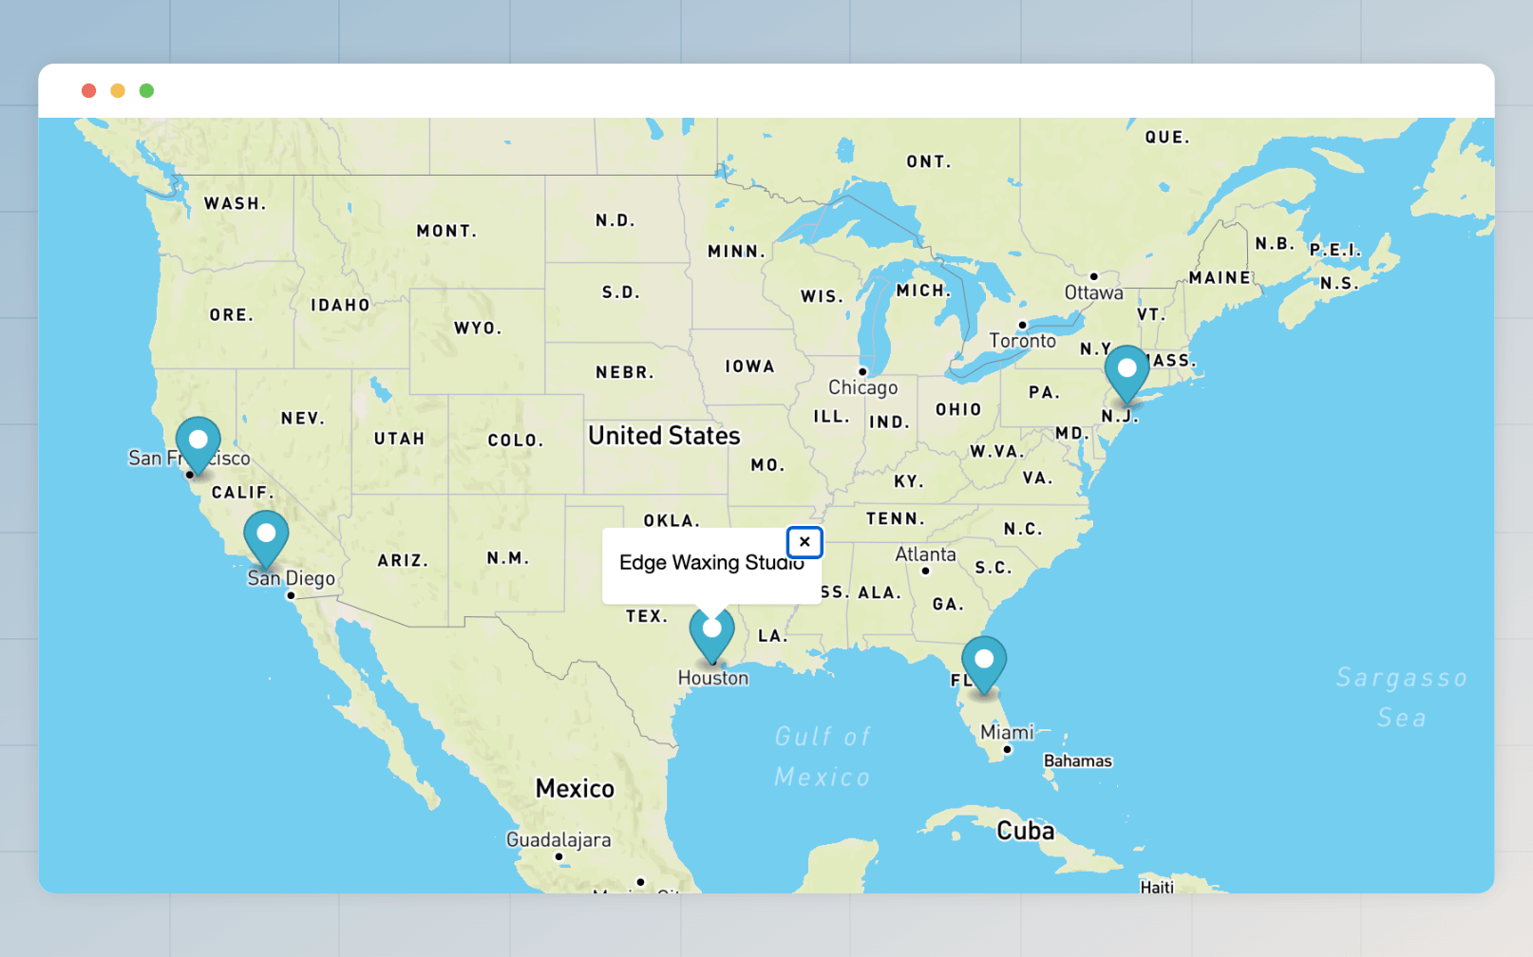Click the Gulf of Mexico label
This screenshot has height=957, width=1533.
click(x=823, y=757)
